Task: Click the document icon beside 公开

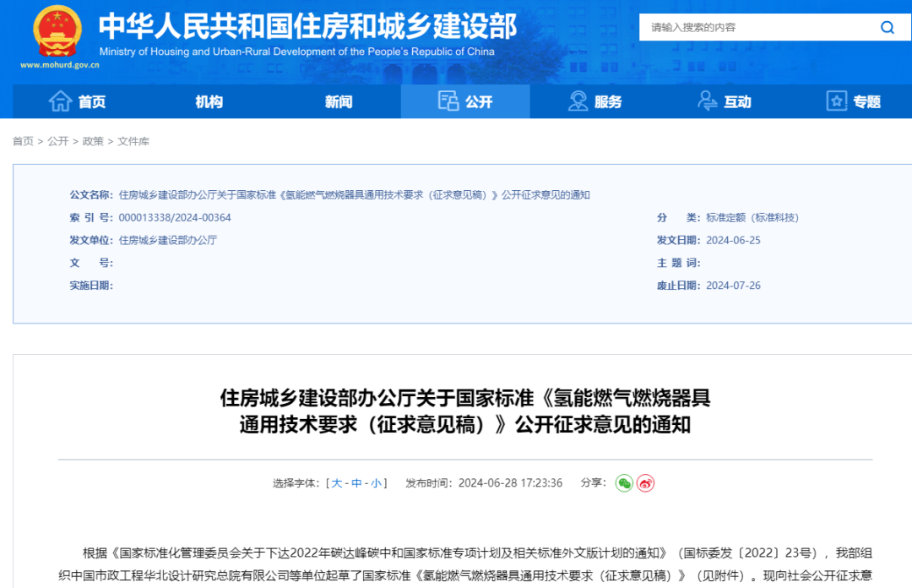Action: (448, 101)
